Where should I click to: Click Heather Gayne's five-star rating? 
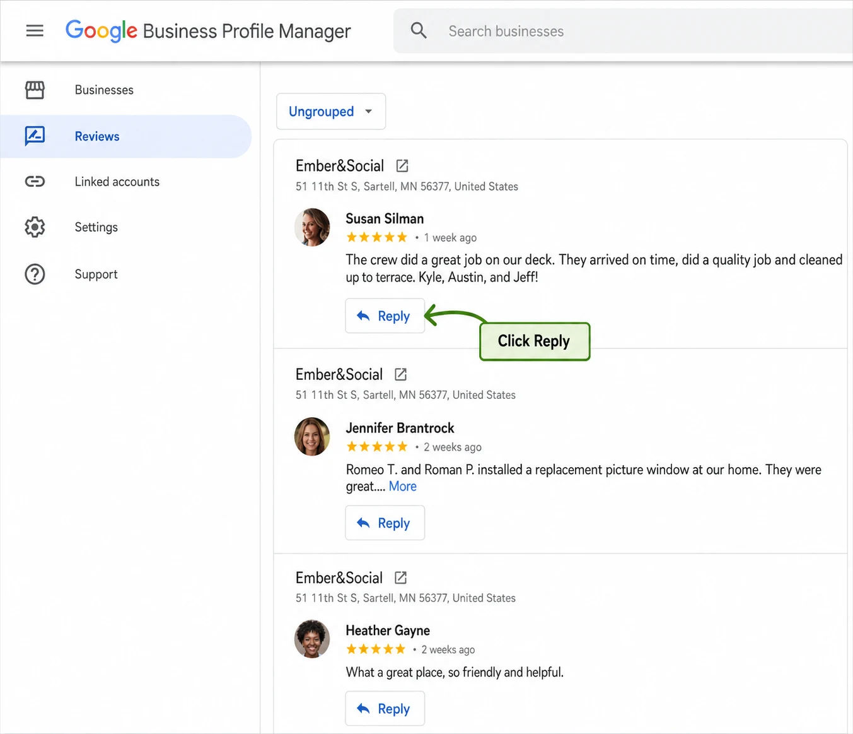[x=375, y=649]
